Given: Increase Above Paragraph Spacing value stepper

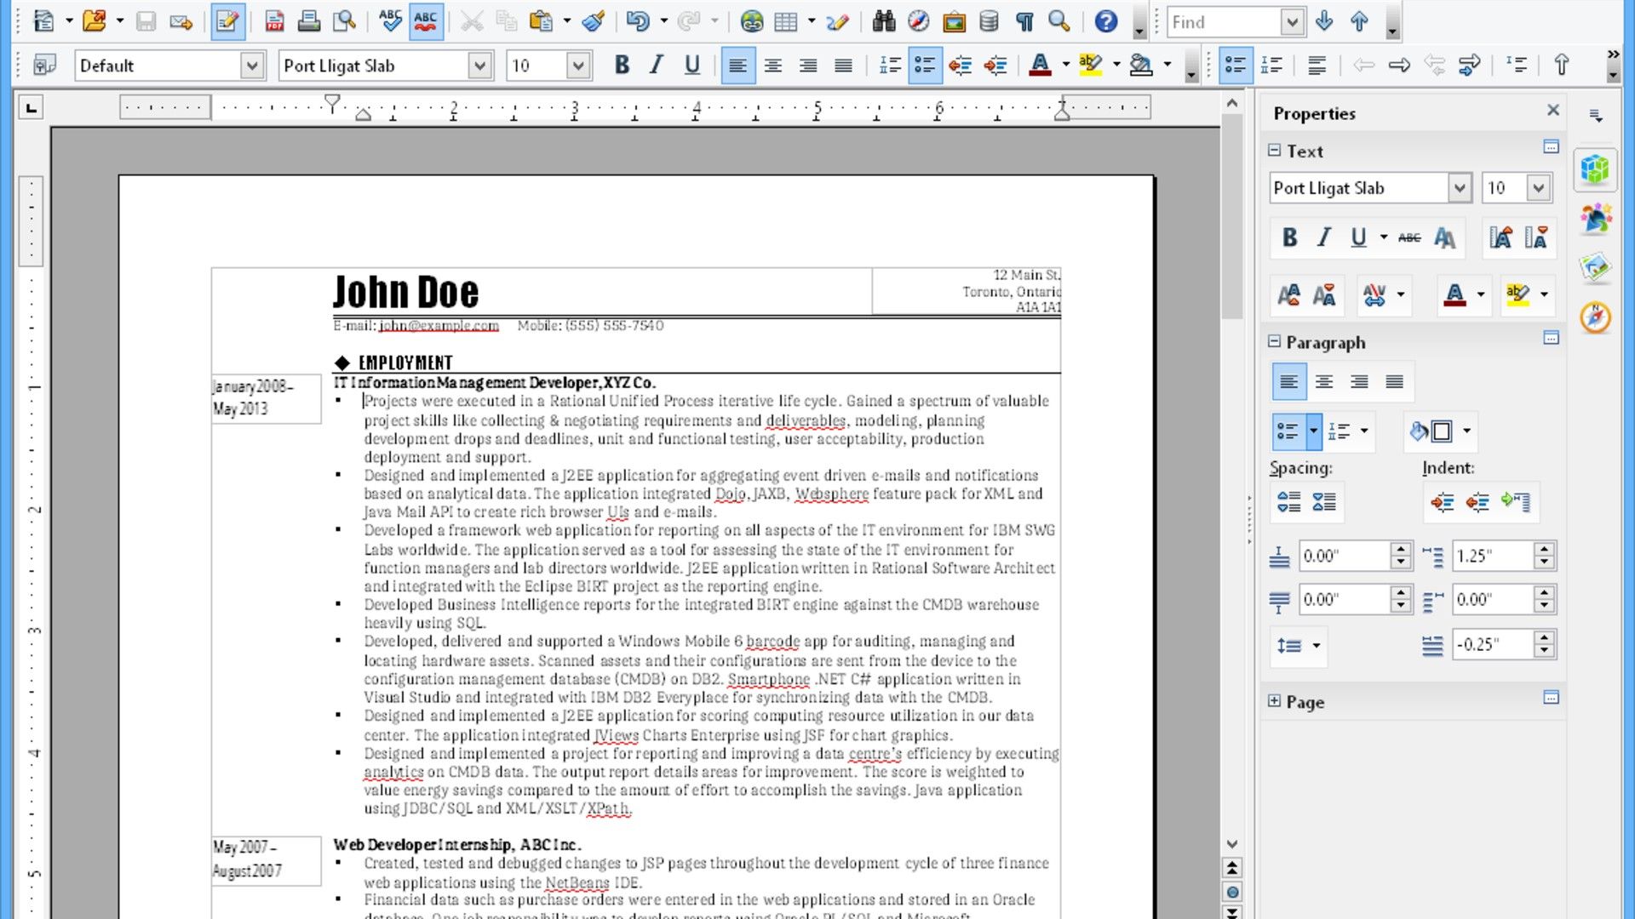Looking at the screenshot, I should click(x=1401, y=550).
